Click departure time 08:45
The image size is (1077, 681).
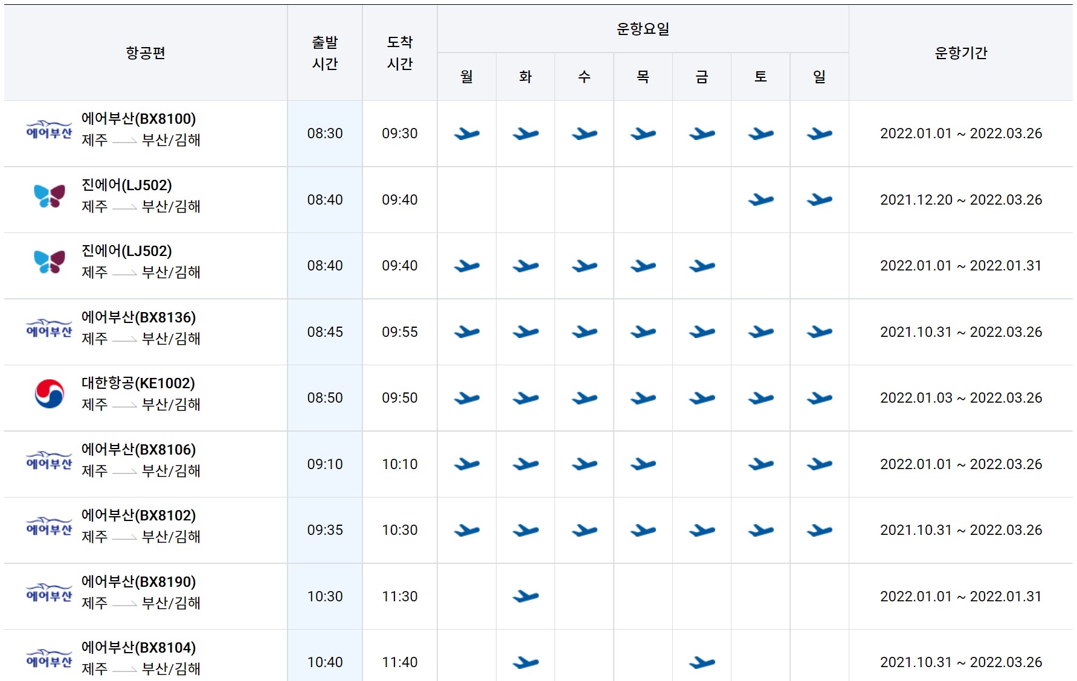point(325,332)
